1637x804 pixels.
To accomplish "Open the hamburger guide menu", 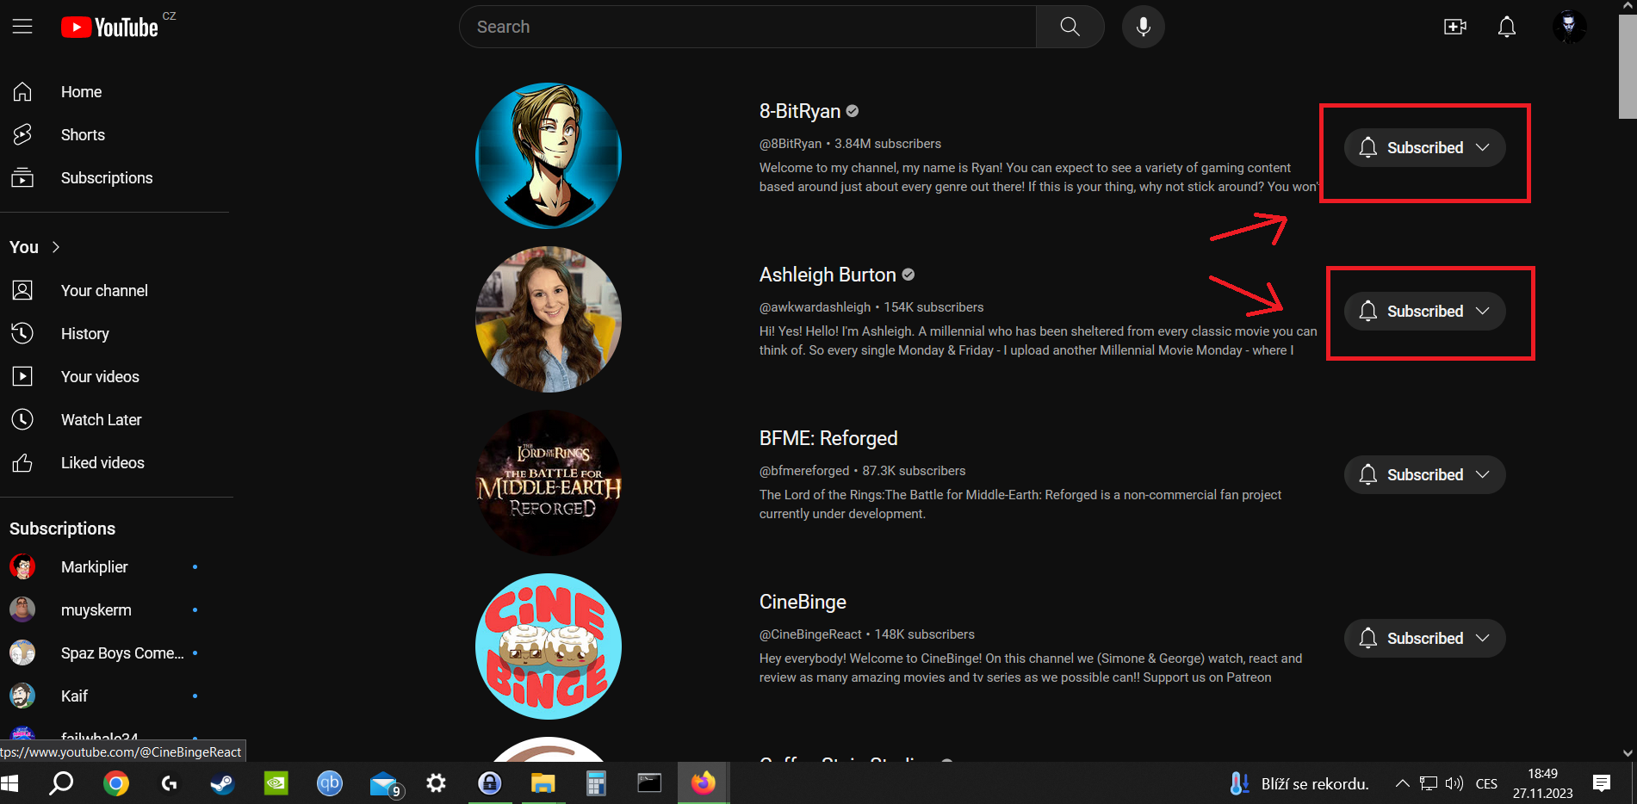I will [22, 27].
